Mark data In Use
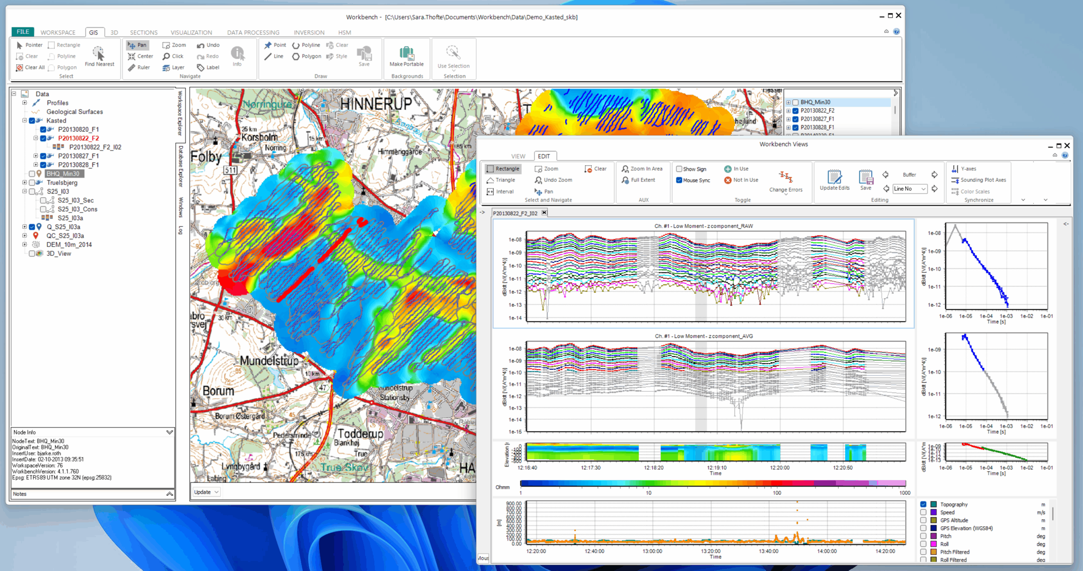This screenshot has height=571, width=1083. click(736, 169)
